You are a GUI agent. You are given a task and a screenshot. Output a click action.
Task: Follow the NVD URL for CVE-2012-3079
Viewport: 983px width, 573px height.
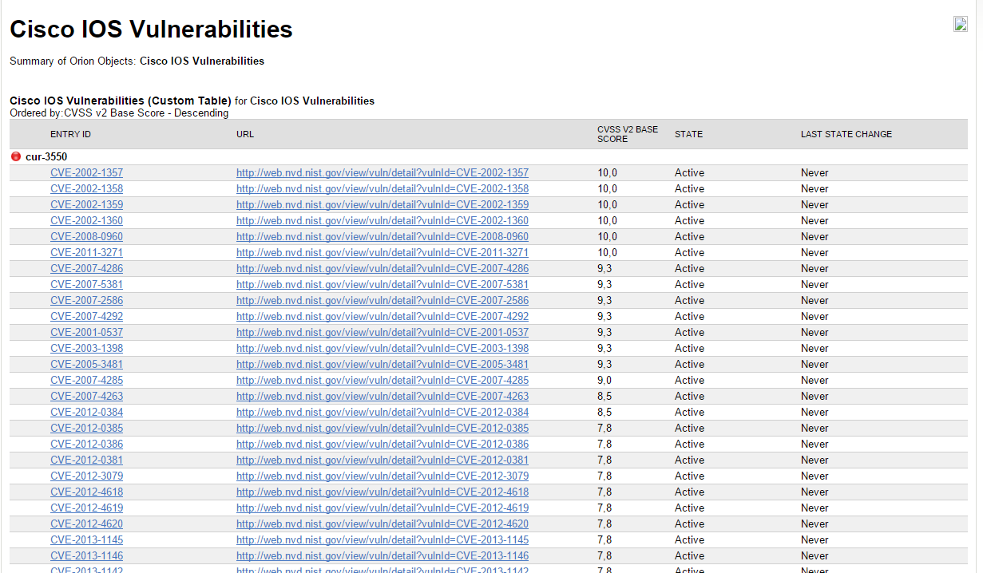pyautogui.click(x=382, y=476)
